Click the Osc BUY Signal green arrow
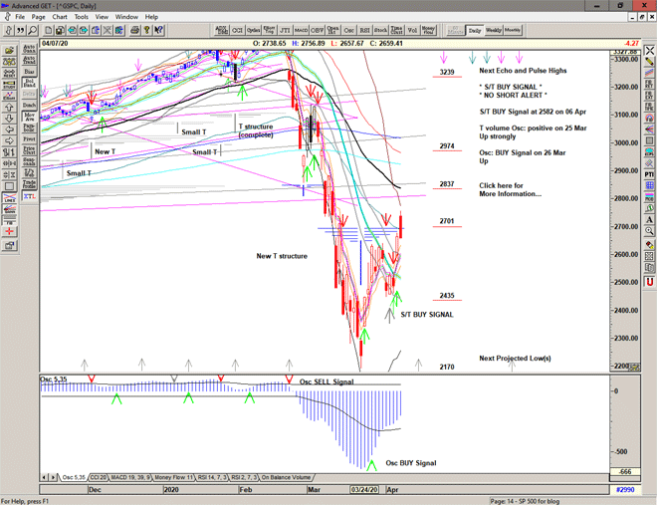The width and height of the screenshot is (657, 505). pyautogui.click(x=370, y=462)
